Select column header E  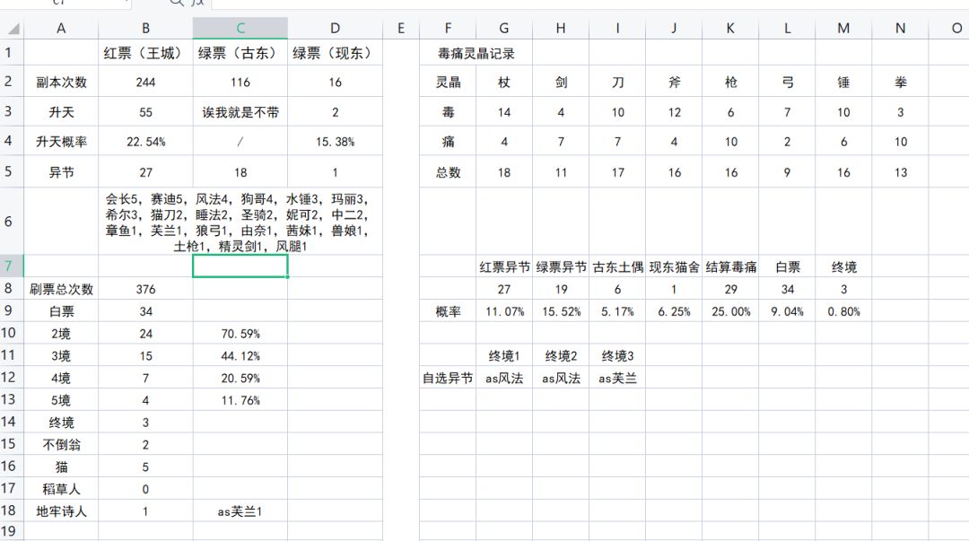coord(401,28)
